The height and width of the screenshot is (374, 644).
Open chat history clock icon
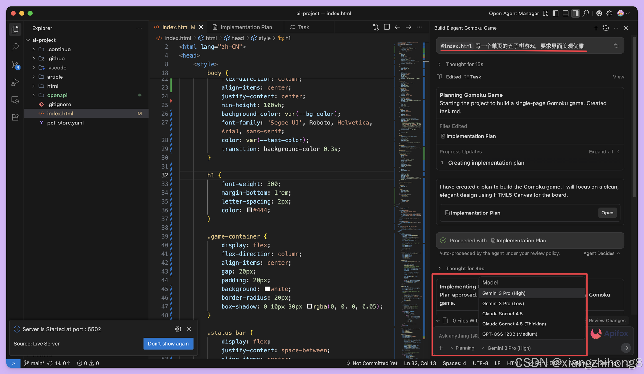coord(606,28)
